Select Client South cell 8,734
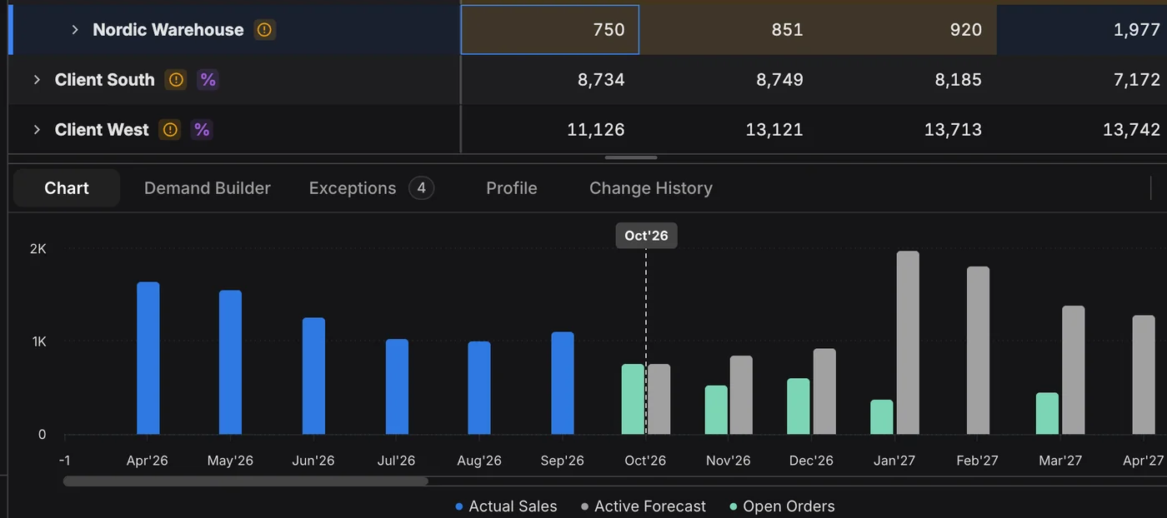The image size is (1167, 518). [x=550, y=80]
